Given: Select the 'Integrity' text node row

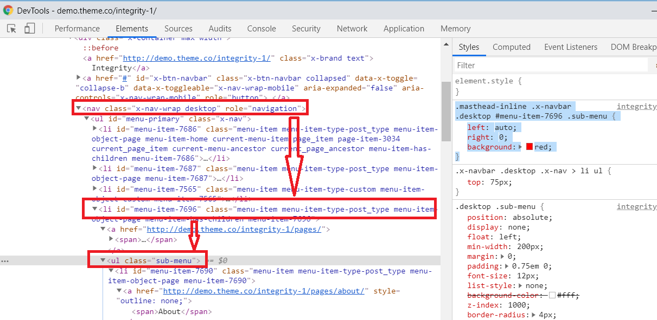Looking at the screenshot, I should point(120,68).
